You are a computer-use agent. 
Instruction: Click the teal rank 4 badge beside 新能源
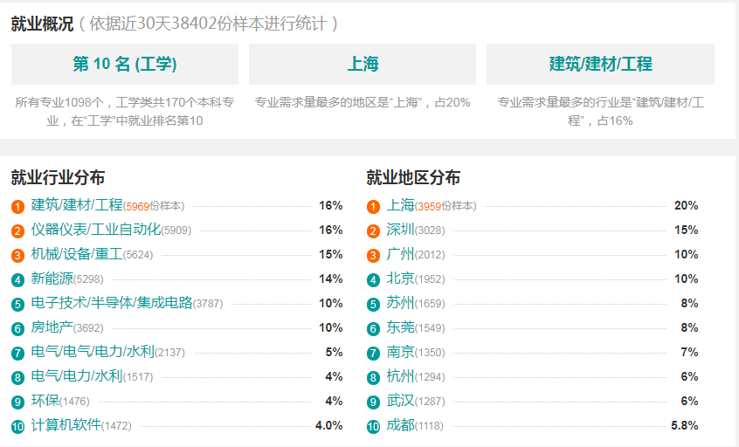[18, 279]
